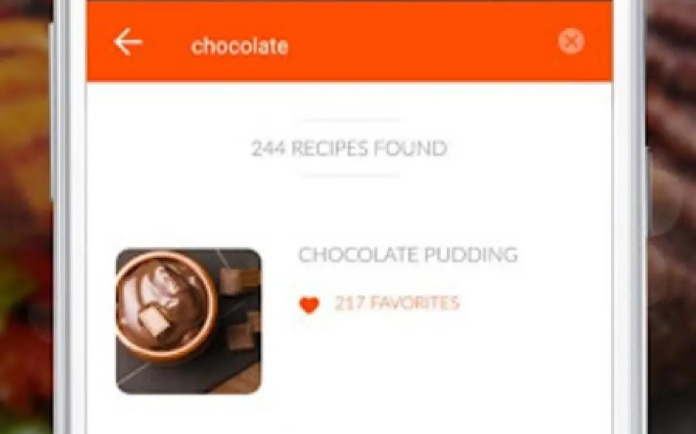
Task: Return to the previous screen via white arrow
Action: 128,42
